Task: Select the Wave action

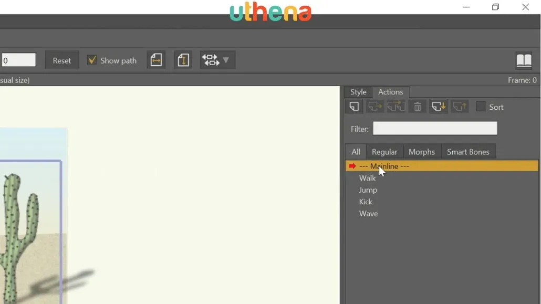Action: [x=369, y=214]
